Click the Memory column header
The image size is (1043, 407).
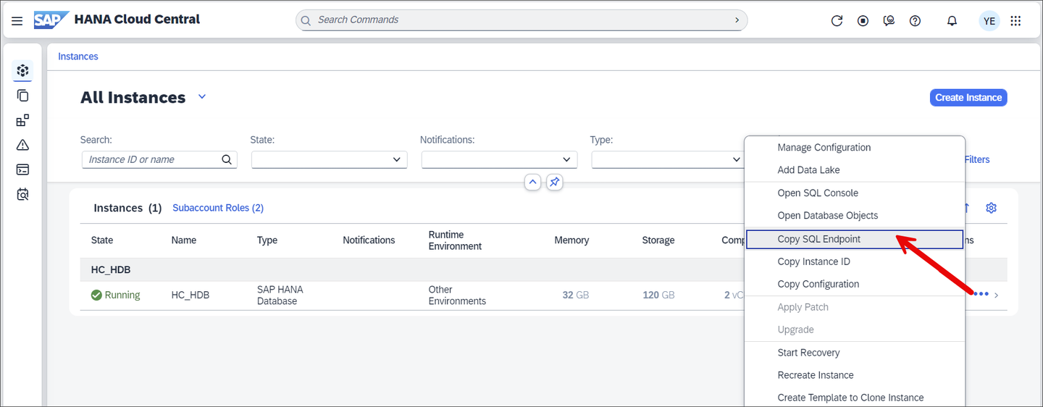[571, 240]
